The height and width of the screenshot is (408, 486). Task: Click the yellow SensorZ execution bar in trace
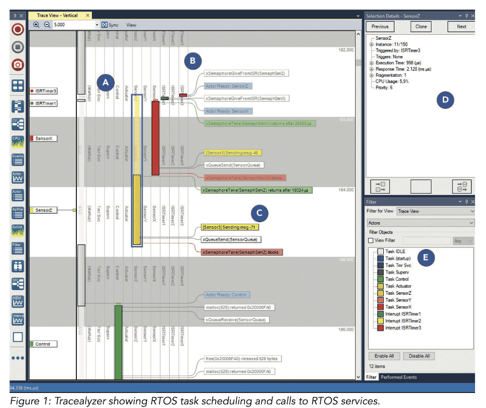[137, 210]
